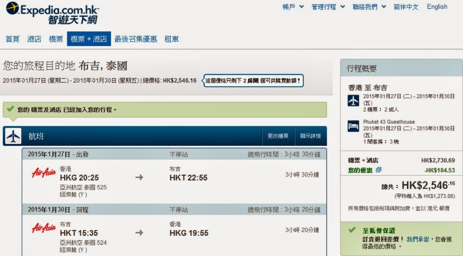Open the 管理行程 dropdown menu
The height and width of the screenshot is (256, 463).
pyautogui.click(x=328, y=7)
